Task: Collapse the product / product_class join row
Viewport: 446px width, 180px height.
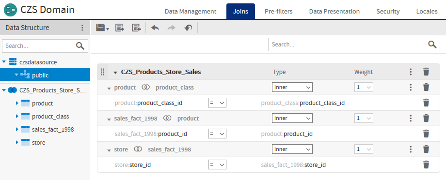Action: [109, 88]
